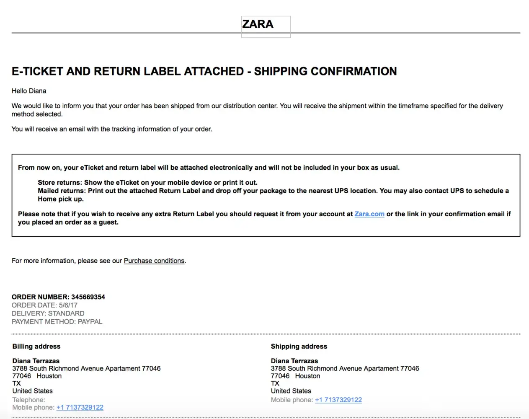Click the "Store returns" instruction line

[147, 183]
